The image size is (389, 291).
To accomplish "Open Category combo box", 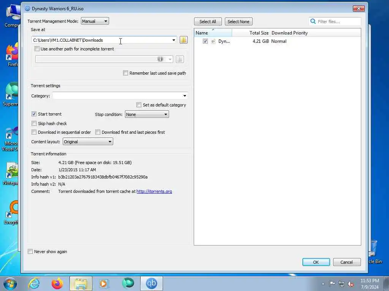I will point(120,96).
